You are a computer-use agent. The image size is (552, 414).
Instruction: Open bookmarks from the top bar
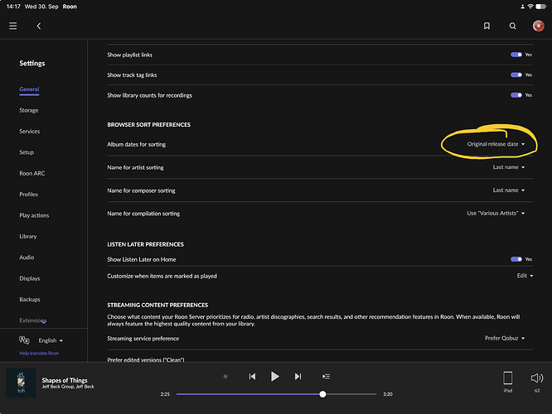click(x=487, y=26)
